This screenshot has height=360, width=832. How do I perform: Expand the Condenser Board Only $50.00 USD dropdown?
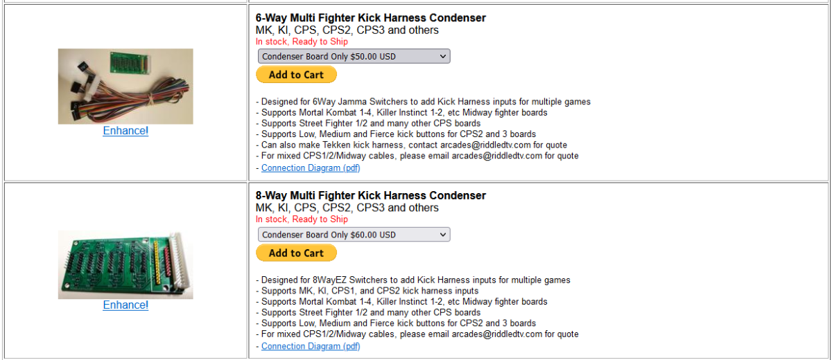354,56
